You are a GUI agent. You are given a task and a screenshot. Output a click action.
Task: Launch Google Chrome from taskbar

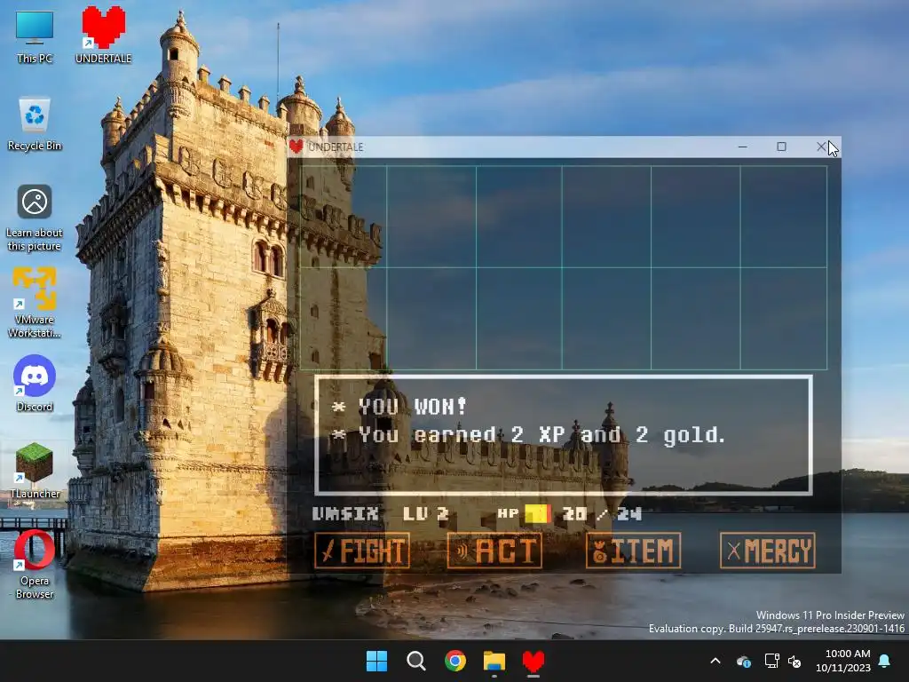pyautogui.click(x=455, y=661)
